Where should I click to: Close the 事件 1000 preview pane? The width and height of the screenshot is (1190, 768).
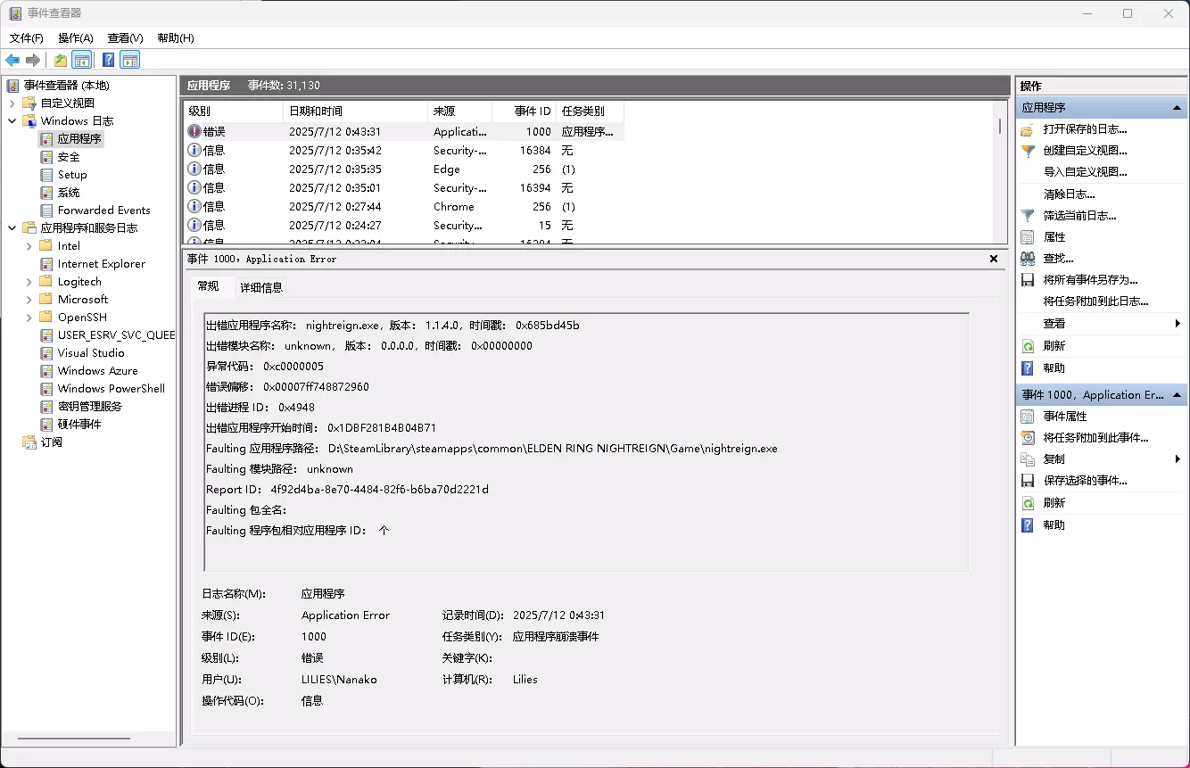[994, 259]
